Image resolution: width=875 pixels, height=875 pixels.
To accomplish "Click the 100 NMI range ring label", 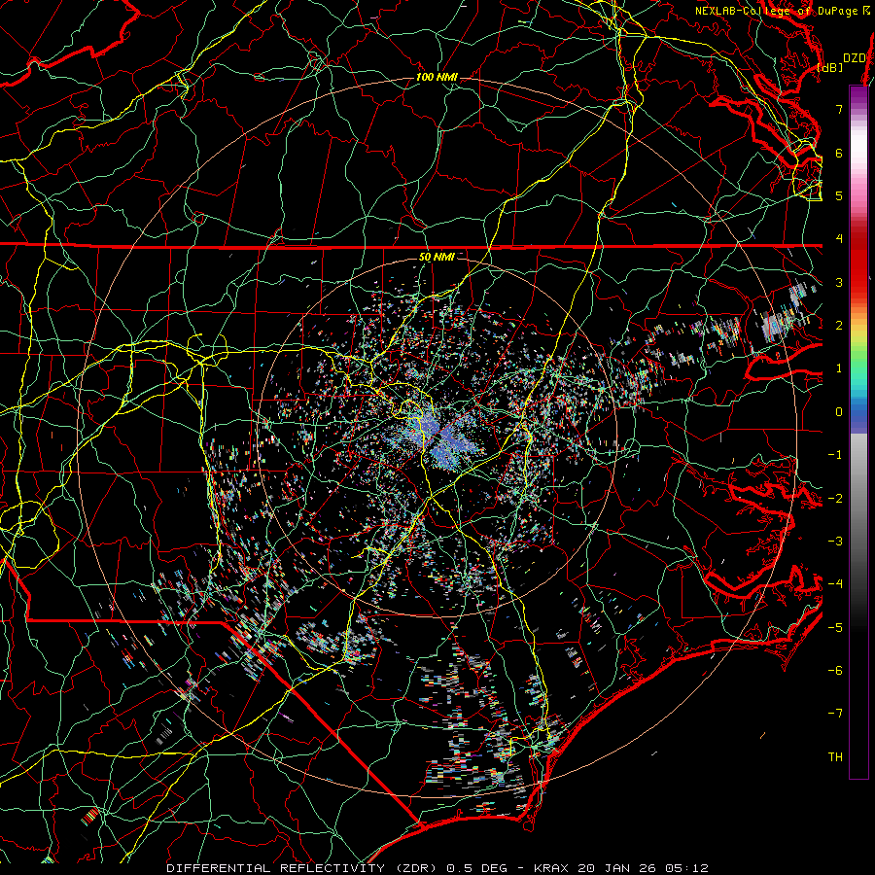I will tap(437, 77).
